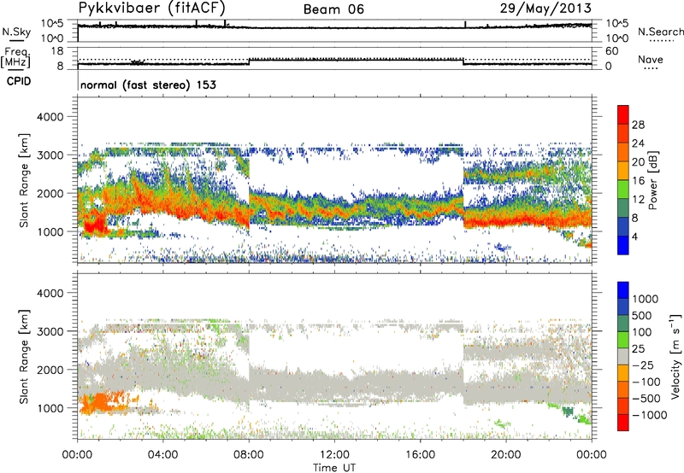The height and width of the screenshot is (473, 684).
Task: Select the vertical 'Power [dB]' colorbar title
Action: coord(652,180)
